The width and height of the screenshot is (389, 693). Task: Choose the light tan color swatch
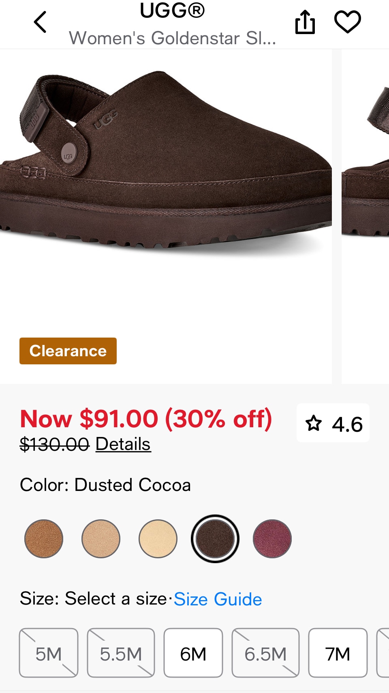coord(101,539)
